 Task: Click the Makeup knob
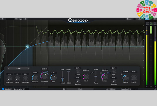[126, 78]
